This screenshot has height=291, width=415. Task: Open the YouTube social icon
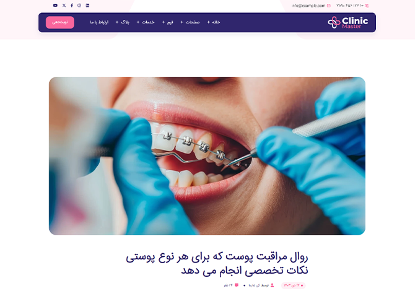coord(55,6)
